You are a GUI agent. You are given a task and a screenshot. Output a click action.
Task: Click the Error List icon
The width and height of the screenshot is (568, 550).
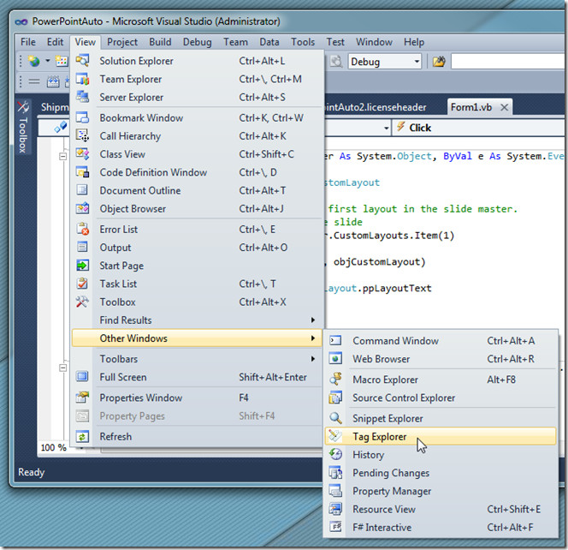coord(83,229)
